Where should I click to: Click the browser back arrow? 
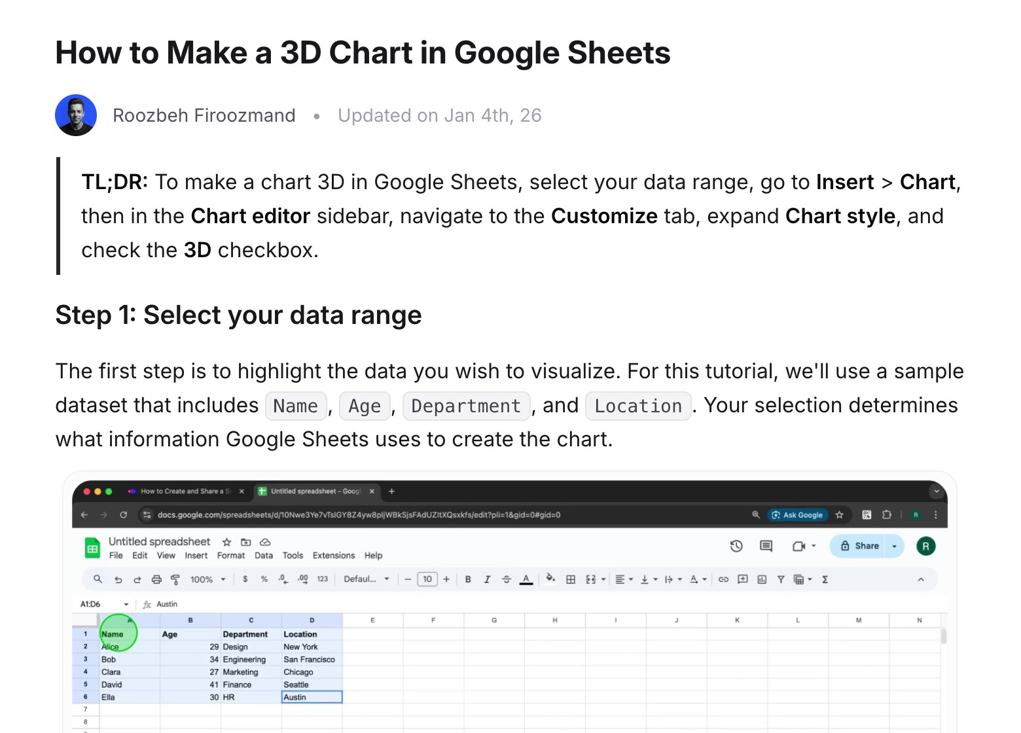[x=84, y=515]
